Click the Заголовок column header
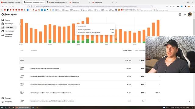 click(x=34, y=51)
